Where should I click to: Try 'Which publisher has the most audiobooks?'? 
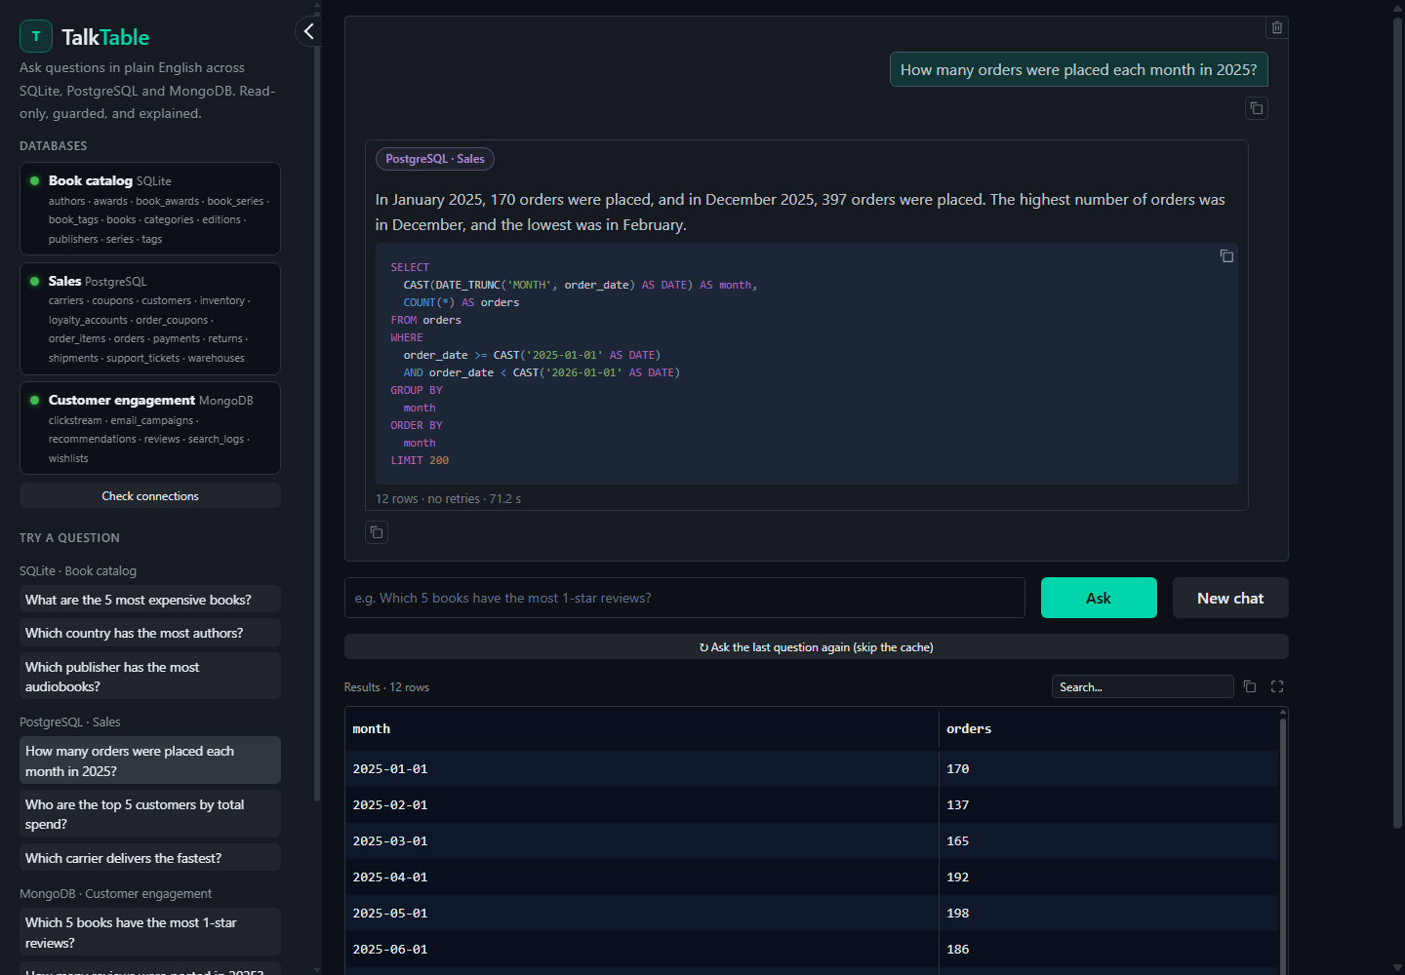(x=150, y=677)
